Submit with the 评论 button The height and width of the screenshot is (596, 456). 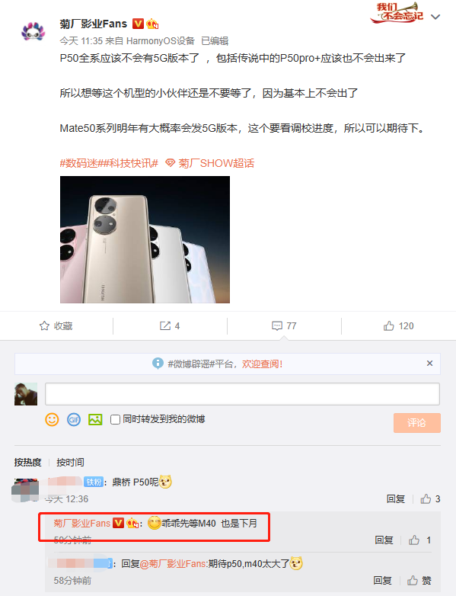click(417, 423)
